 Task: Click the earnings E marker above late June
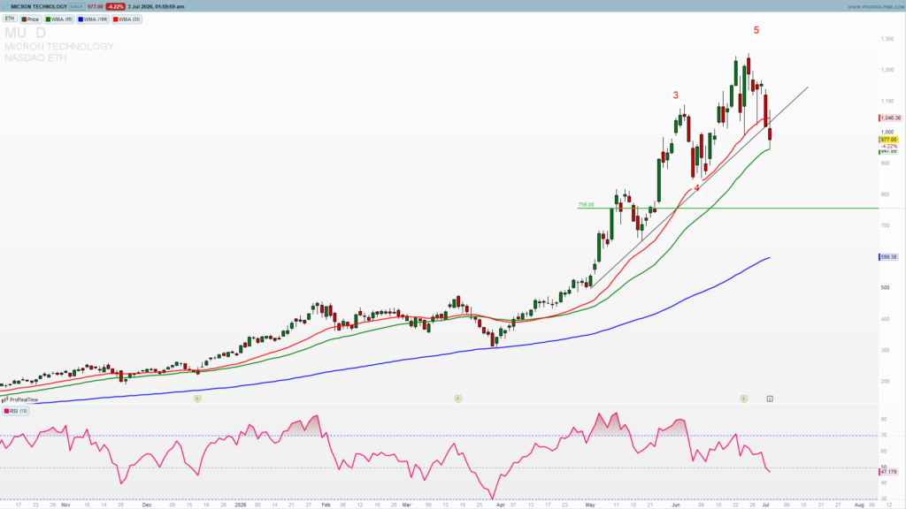[744, 399]
